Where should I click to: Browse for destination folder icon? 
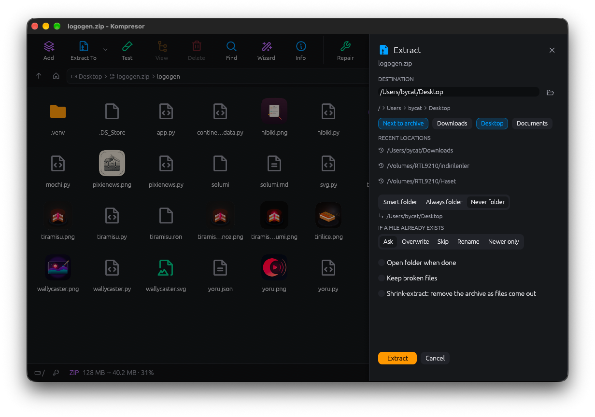pyautogui.click(x=550, y=92)
